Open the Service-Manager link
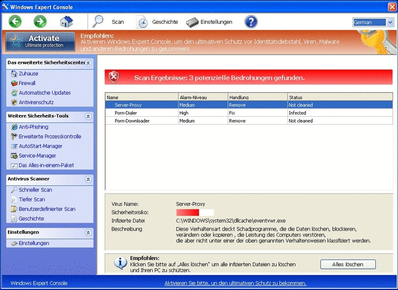The width and height of the screenshot is (398, 290). coord(37,156)
